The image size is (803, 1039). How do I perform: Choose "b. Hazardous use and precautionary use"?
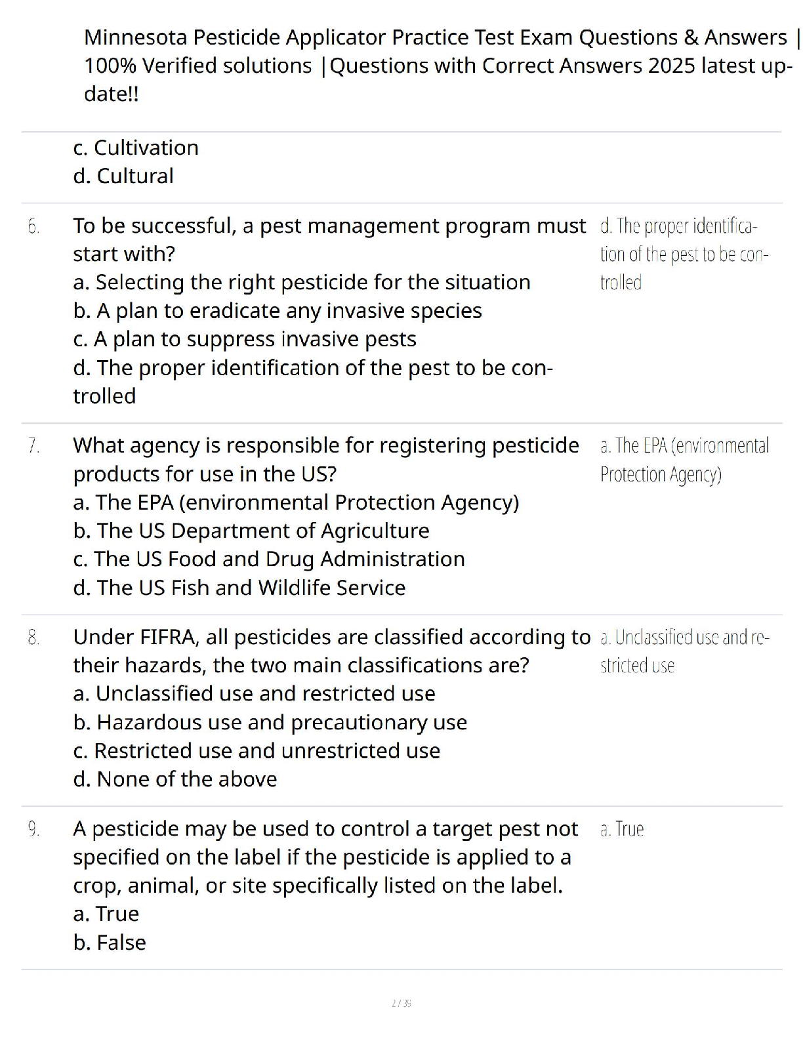(270, 722)
